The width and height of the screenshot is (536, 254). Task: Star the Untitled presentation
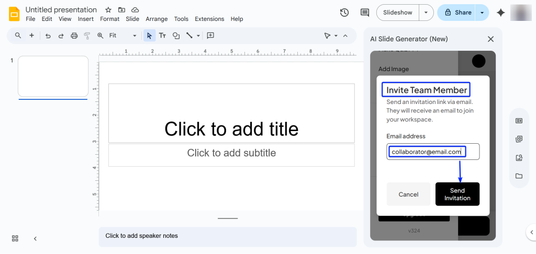108,10
